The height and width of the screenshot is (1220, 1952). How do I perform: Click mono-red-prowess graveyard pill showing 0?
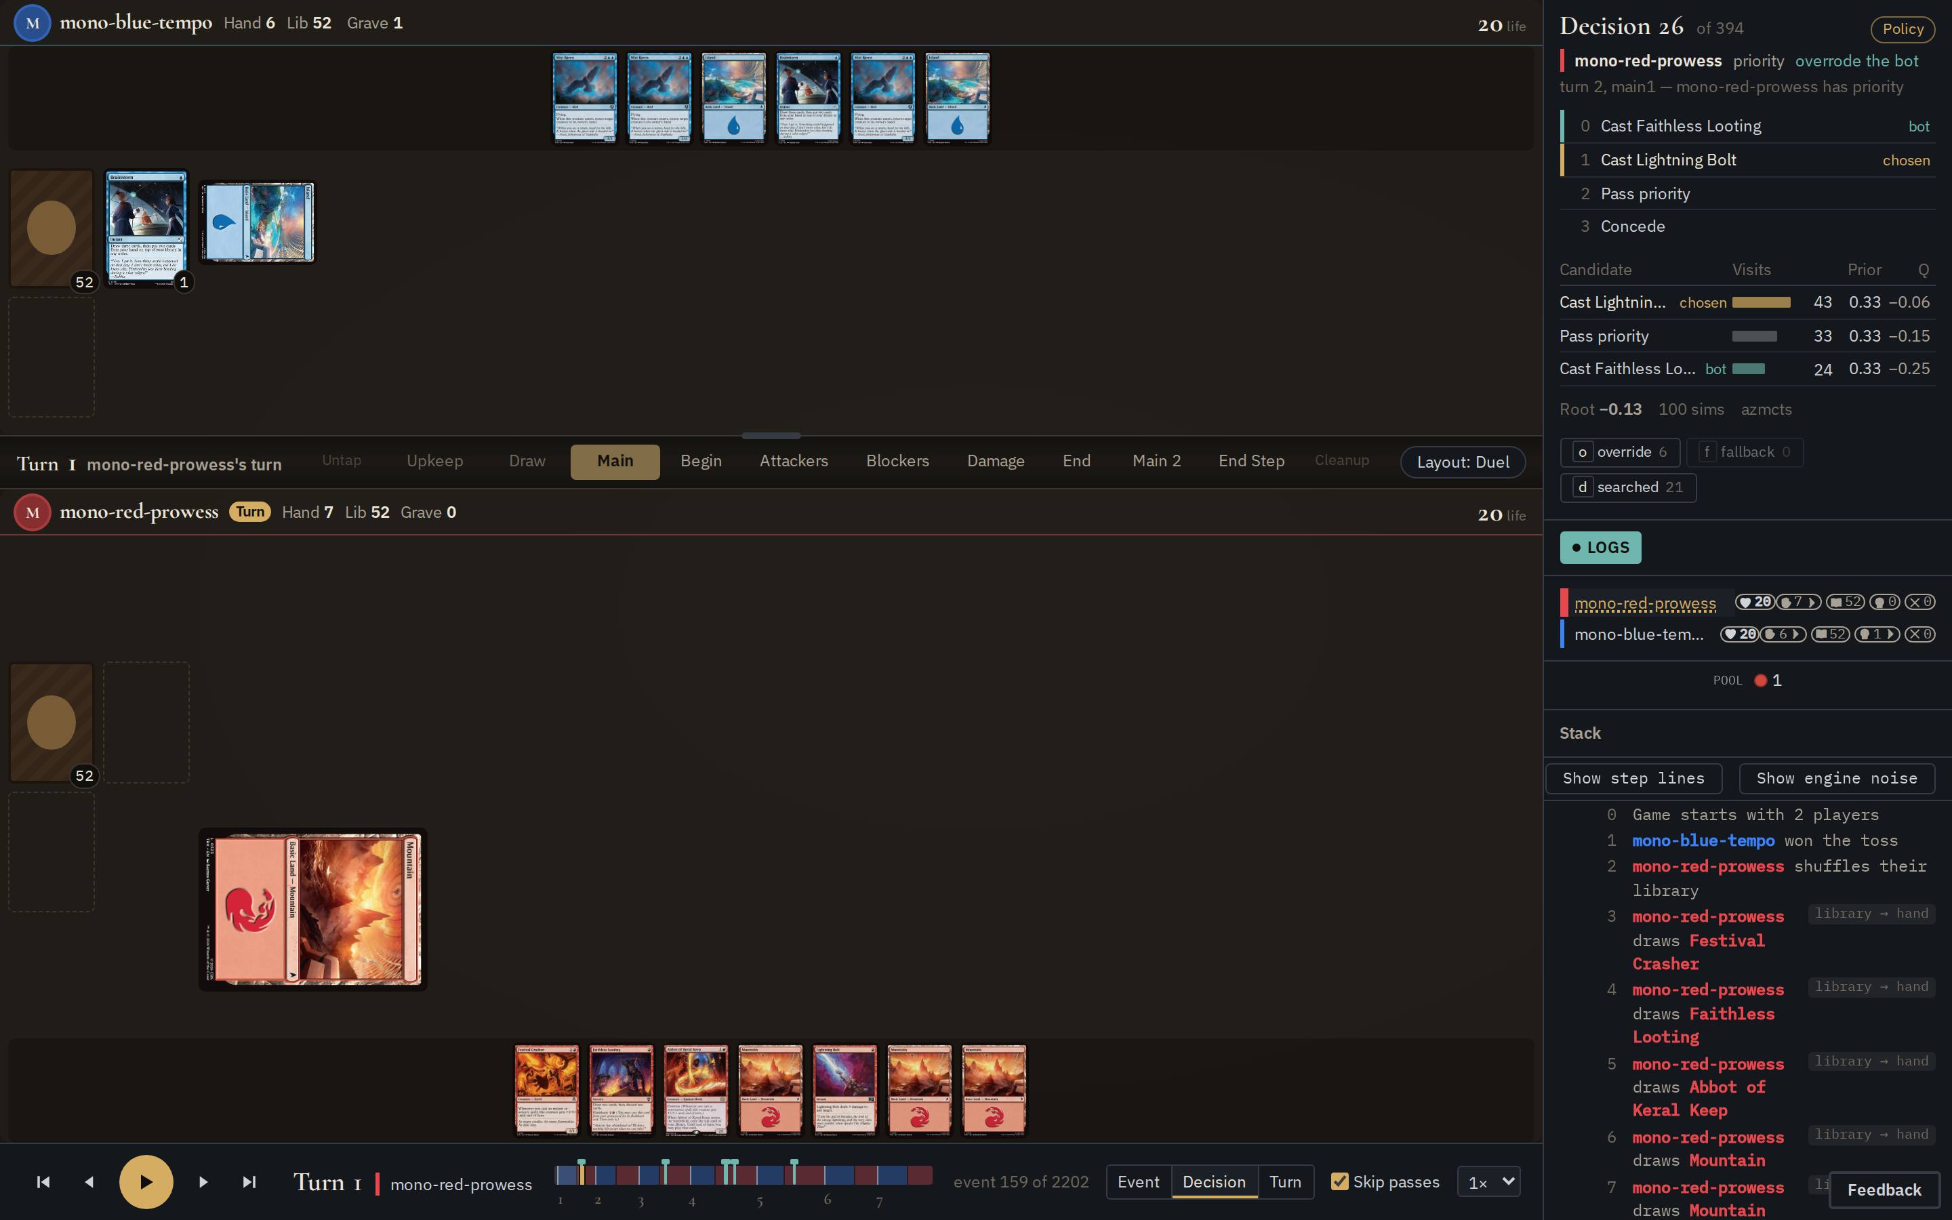(1884, 602)
